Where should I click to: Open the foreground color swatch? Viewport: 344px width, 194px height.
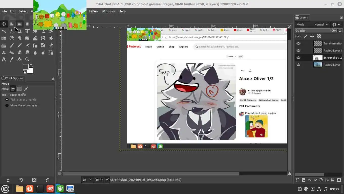[x=26, y=67]
